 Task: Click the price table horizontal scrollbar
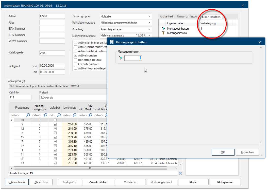[90, 168]
